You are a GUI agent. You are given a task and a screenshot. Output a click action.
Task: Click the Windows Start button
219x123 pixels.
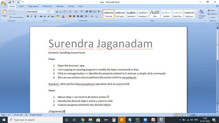click(x=4, y=120)
